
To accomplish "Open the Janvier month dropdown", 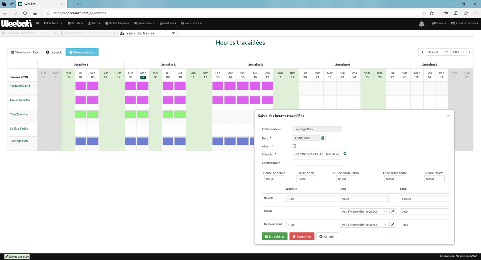I will 438,52.
